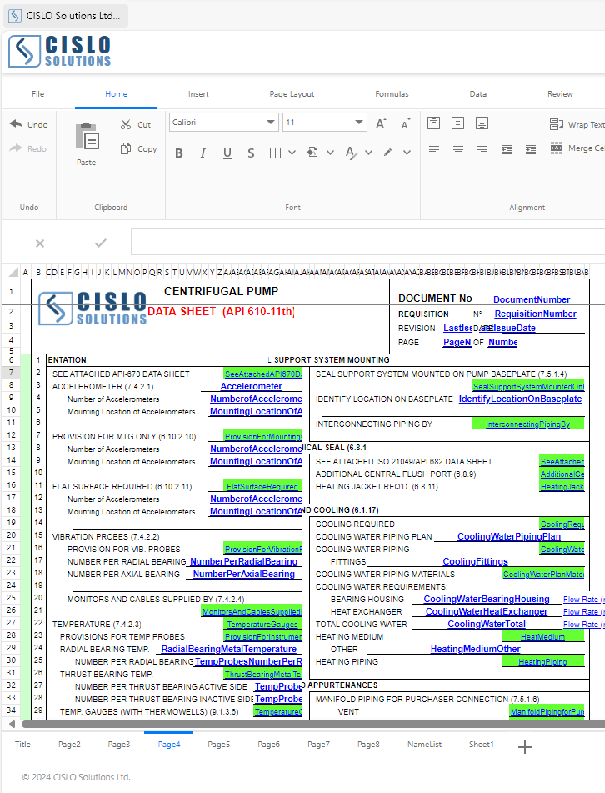Click the green SeeAttachedAPI670 cell
605x793 pixels.
pyautogui.click(x=262, y=374)
